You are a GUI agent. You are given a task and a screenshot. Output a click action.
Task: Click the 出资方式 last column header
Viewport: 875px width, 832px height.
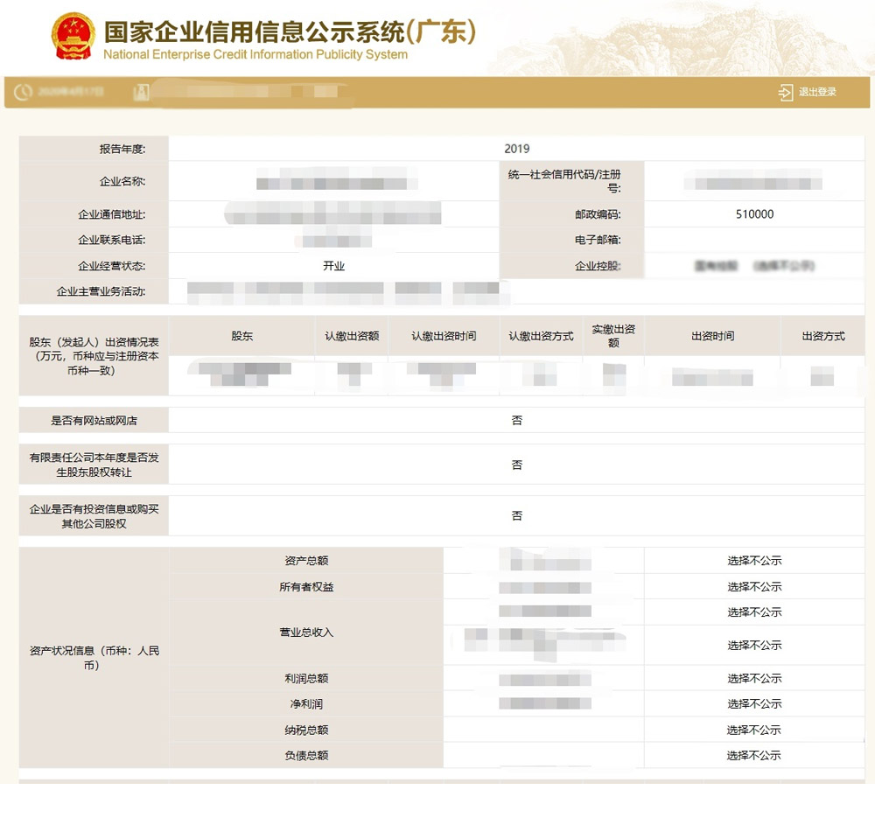(x=822, y=336)
